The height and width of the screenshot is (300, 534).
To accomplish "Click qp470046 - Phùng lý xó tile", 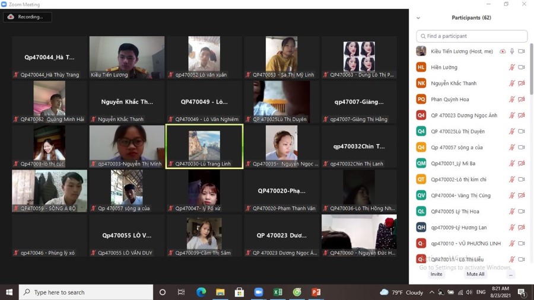I will (x=49, y=236).
